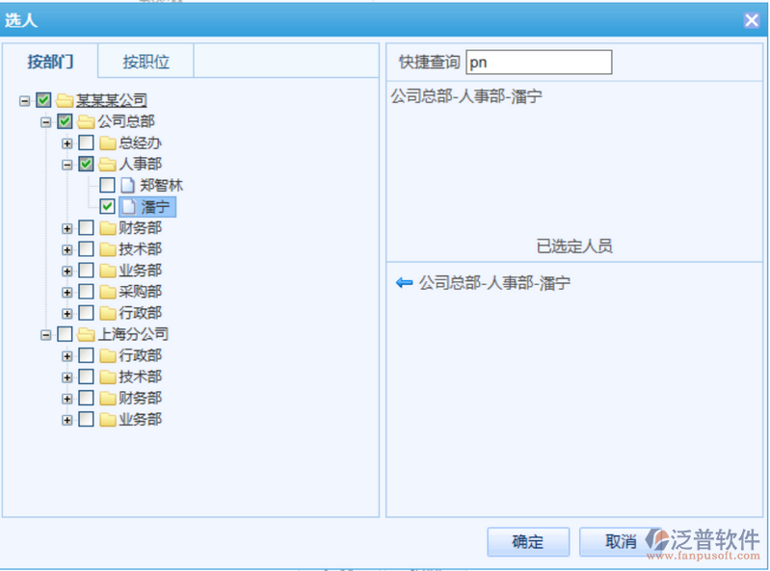The image size is (770, 571).
Task: Click 业务部 label under 公司总部
Action: 141,271
